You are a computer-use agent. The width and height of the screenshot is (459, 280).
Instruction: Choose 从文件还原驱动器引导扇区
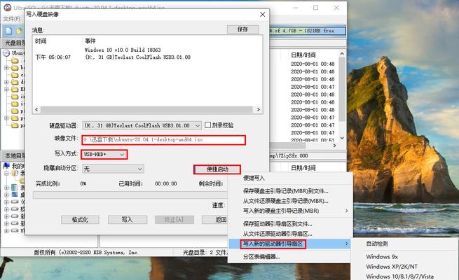(278, 234)
